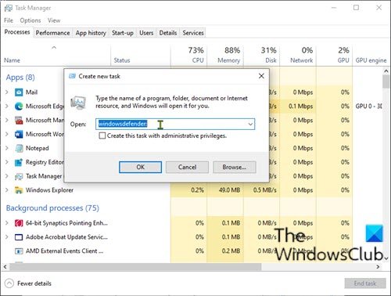391x296 pixels.
Task: Click the Synaptics Pointing process icon
Action: 19,223
